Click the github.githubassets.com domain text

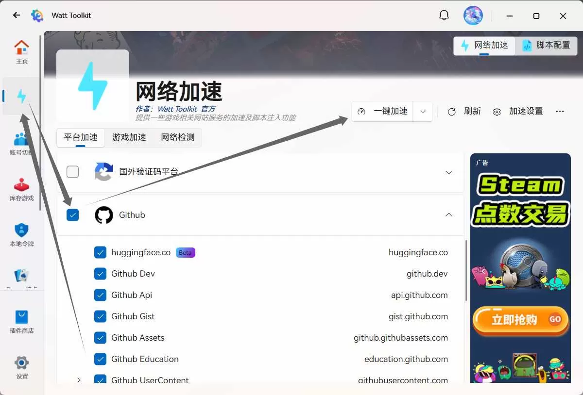point(401,338)
